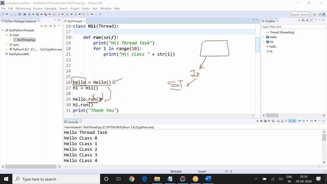Collapse the start package folder
This screenshot has width=327, height=184.
click(7, 35)
